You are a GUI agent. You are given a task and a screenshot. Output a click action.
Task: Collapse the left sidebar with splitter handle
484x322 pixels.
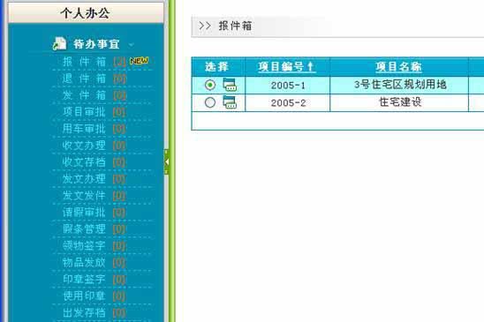[x=167, y=162]
